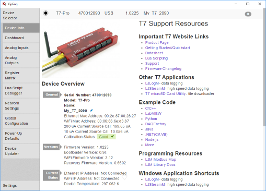266x191 pixels.
Task: Collapse the Versions section arrow
Action: pyautogui.click(x=61, y=147)
